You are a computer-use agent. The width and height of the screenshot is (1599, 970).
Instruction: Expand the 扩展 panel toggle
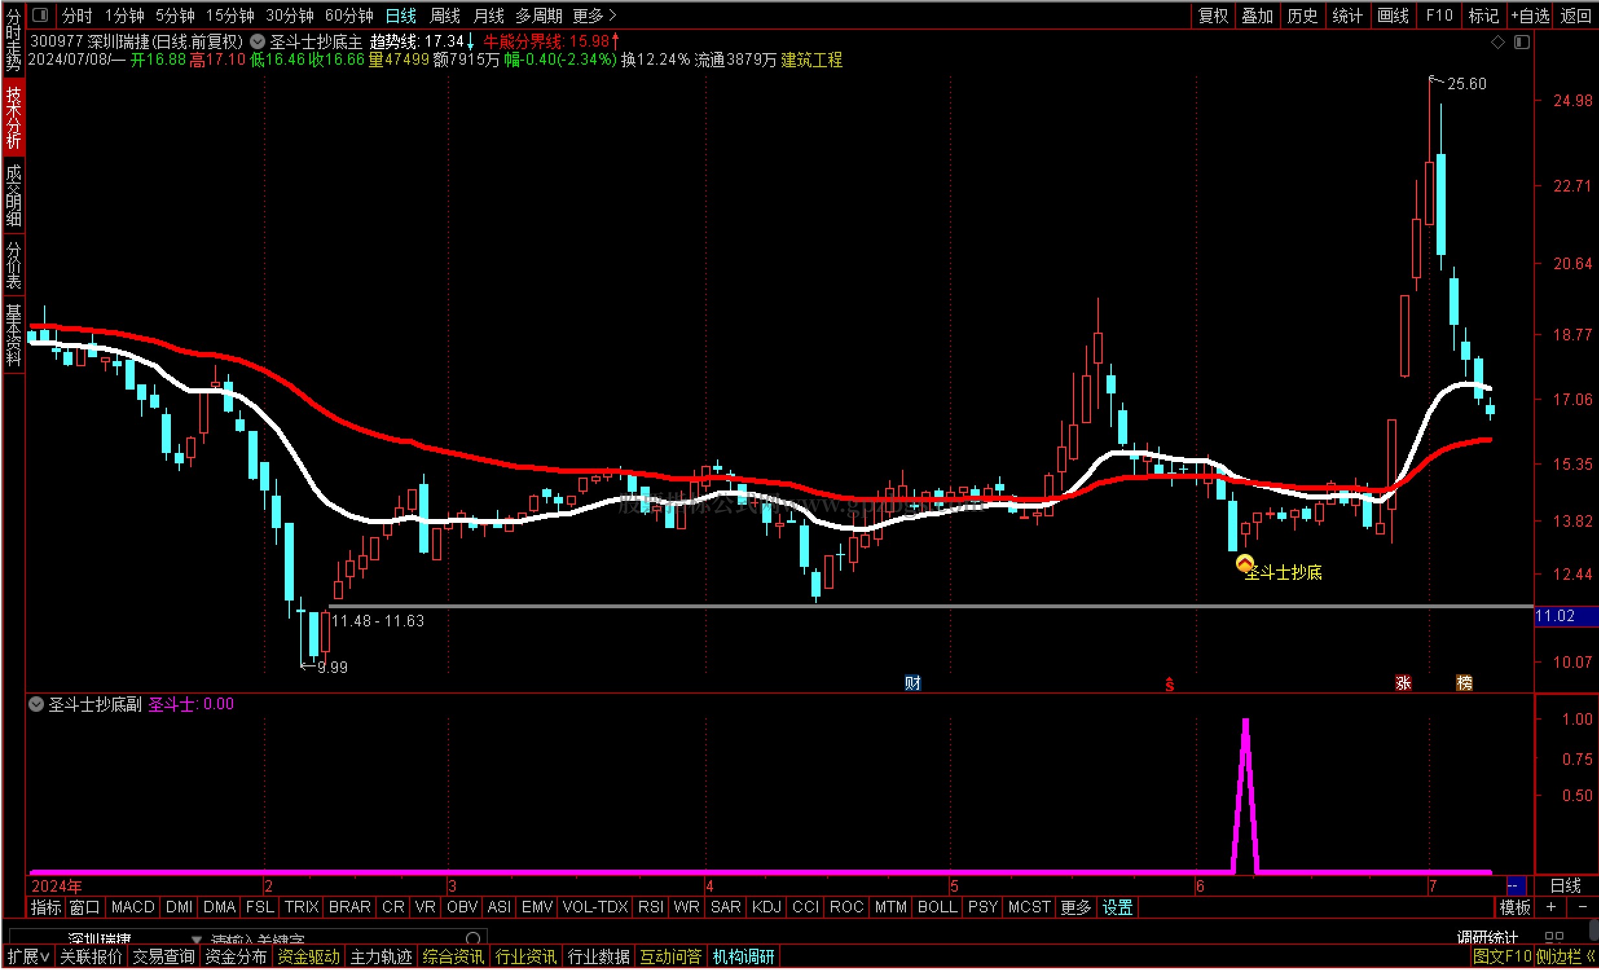(x=28, y=956)
